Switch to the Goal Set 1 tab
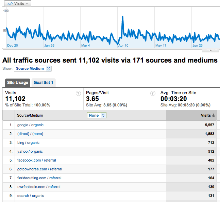 pyautogui.click(x=44, y=83)
